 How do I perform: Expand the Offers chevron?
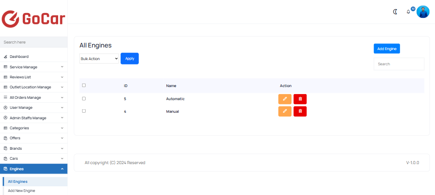[62, 138]
